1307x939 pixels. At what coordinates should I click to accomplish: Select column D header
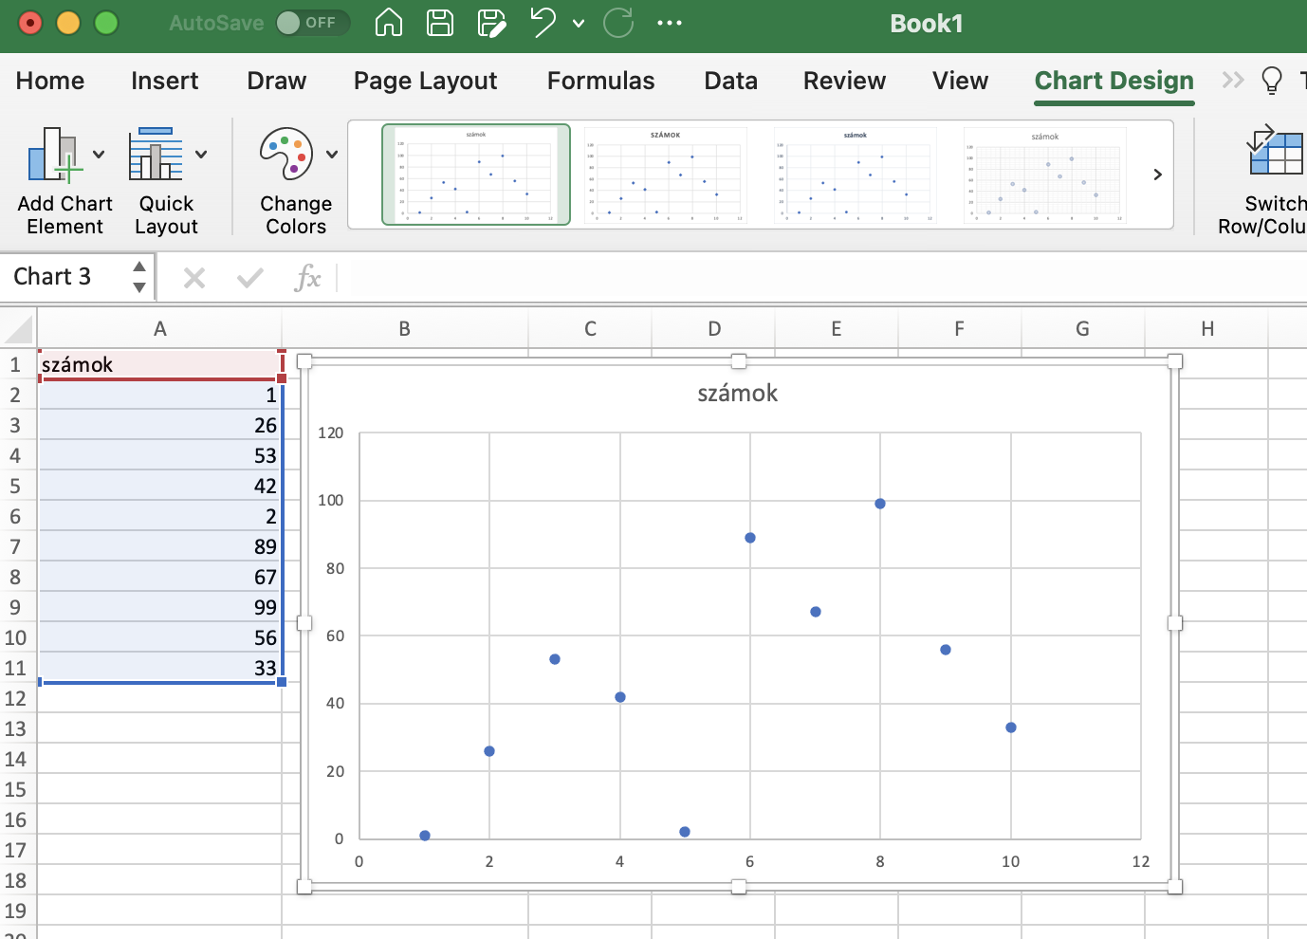click(714, 329)
